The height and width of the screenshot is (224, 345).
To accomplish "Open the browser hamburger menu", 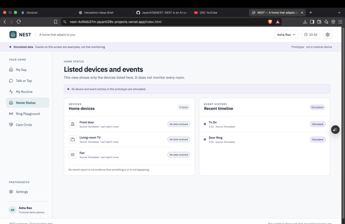I will [340, 22].
